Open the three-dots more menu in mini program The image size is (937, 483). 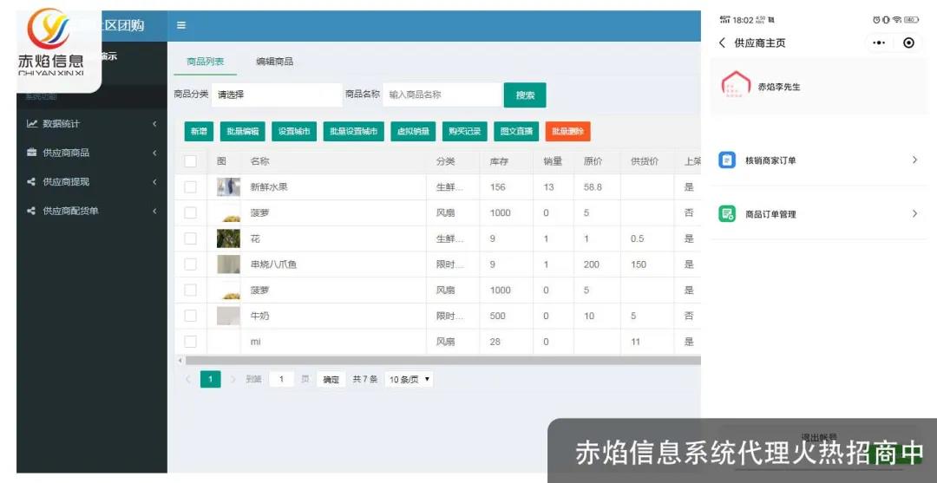879,42
